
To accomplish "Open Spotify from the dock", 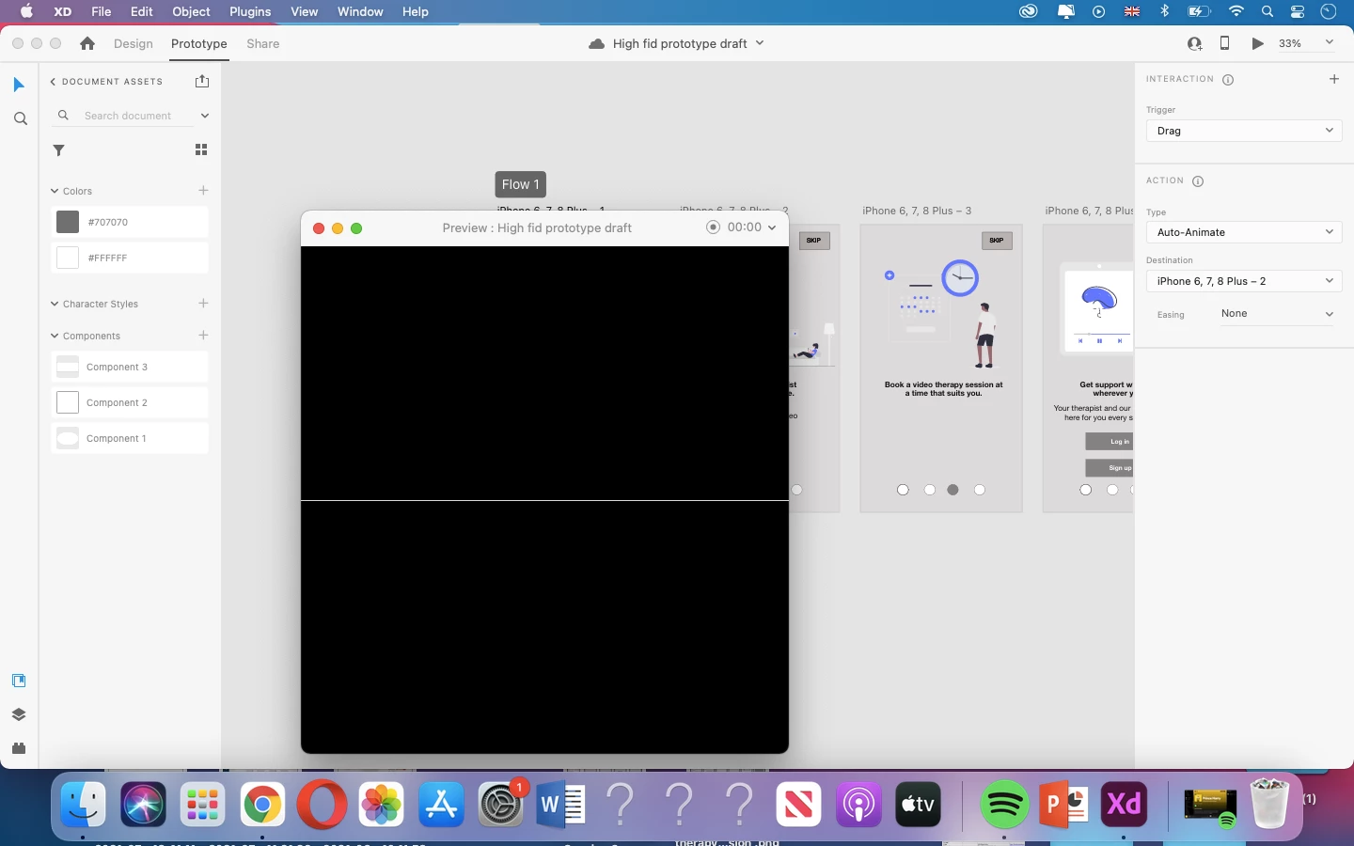I will point(1004,805).
